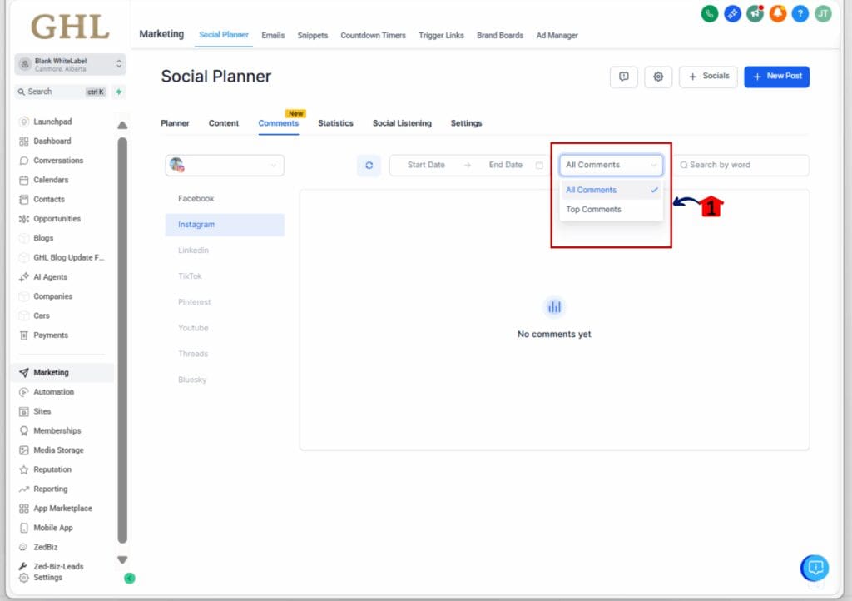Click the Socials button
The image size is (852, 601).
[708, 76]
